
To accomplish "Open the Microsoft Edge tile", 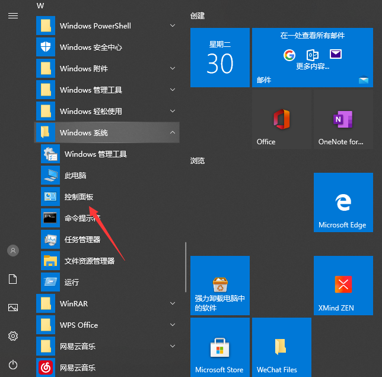I will click(343, 202).
